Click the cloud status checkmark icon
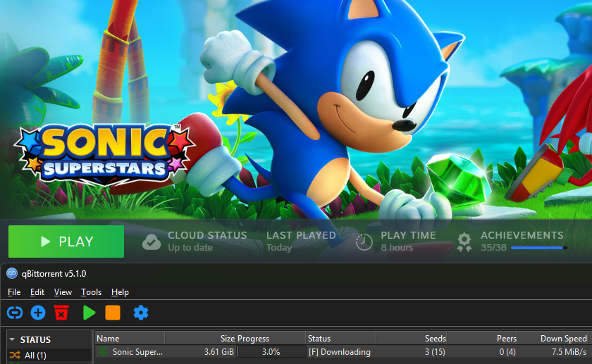Viewport: 592px width, 364px height. pos(152,241)
